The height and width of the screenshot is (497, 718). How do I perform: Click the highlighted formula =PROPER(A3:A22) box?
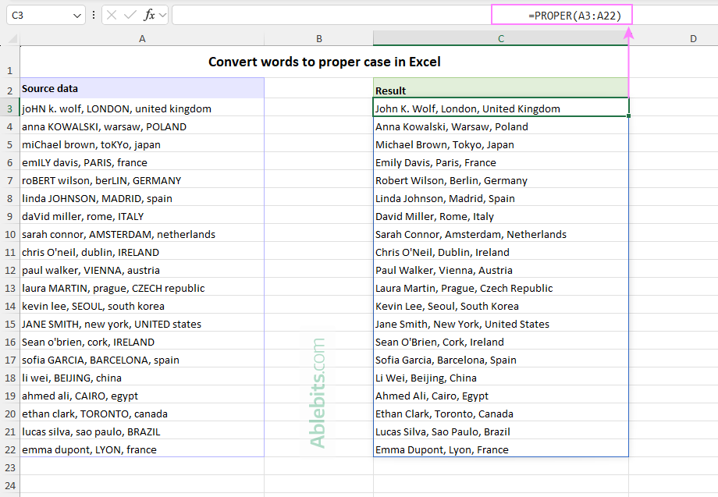[x=561, y=14]
